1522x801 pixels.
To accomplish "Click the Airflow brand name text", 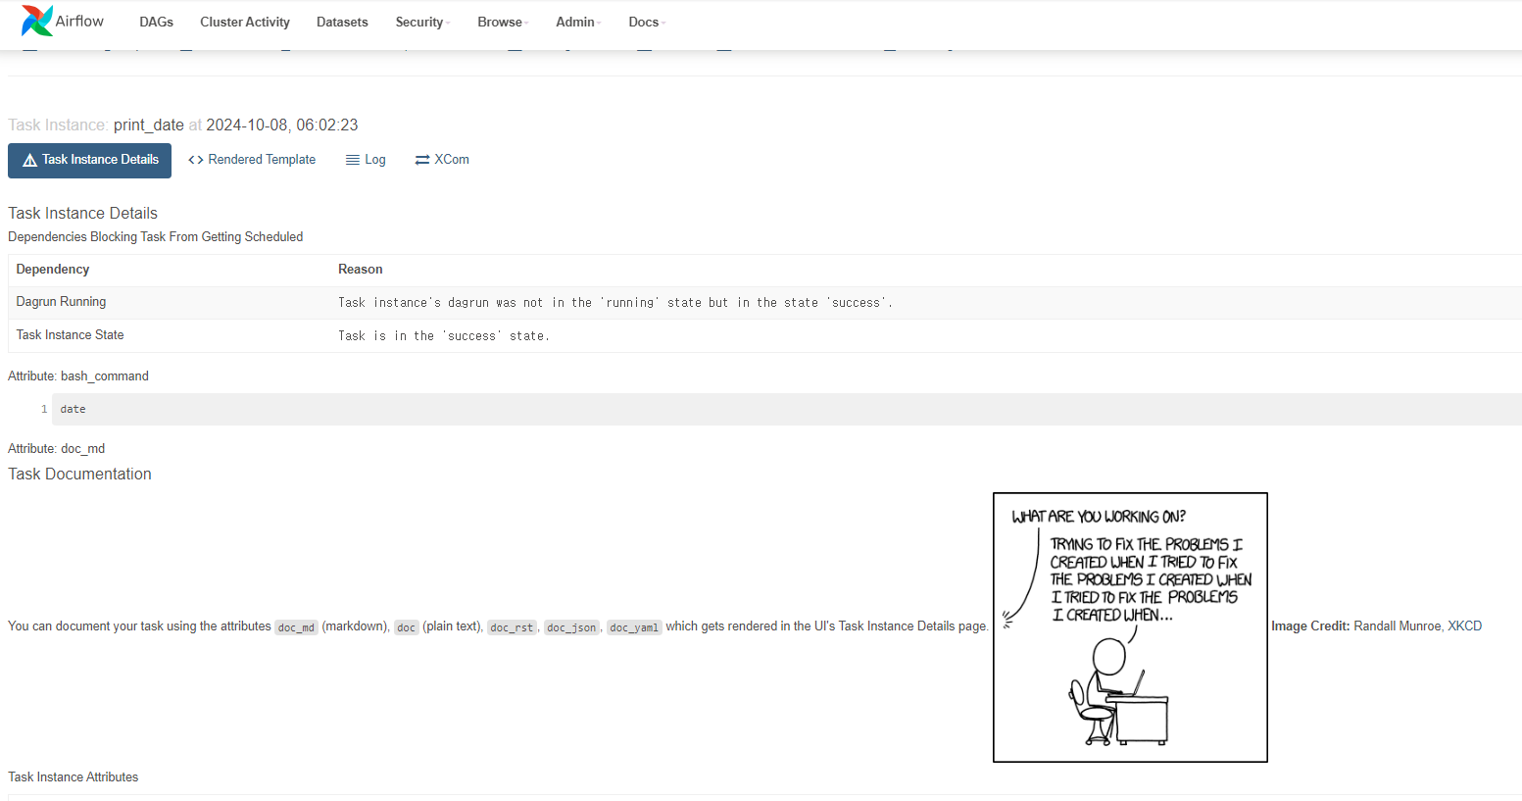I will point(79,21).
